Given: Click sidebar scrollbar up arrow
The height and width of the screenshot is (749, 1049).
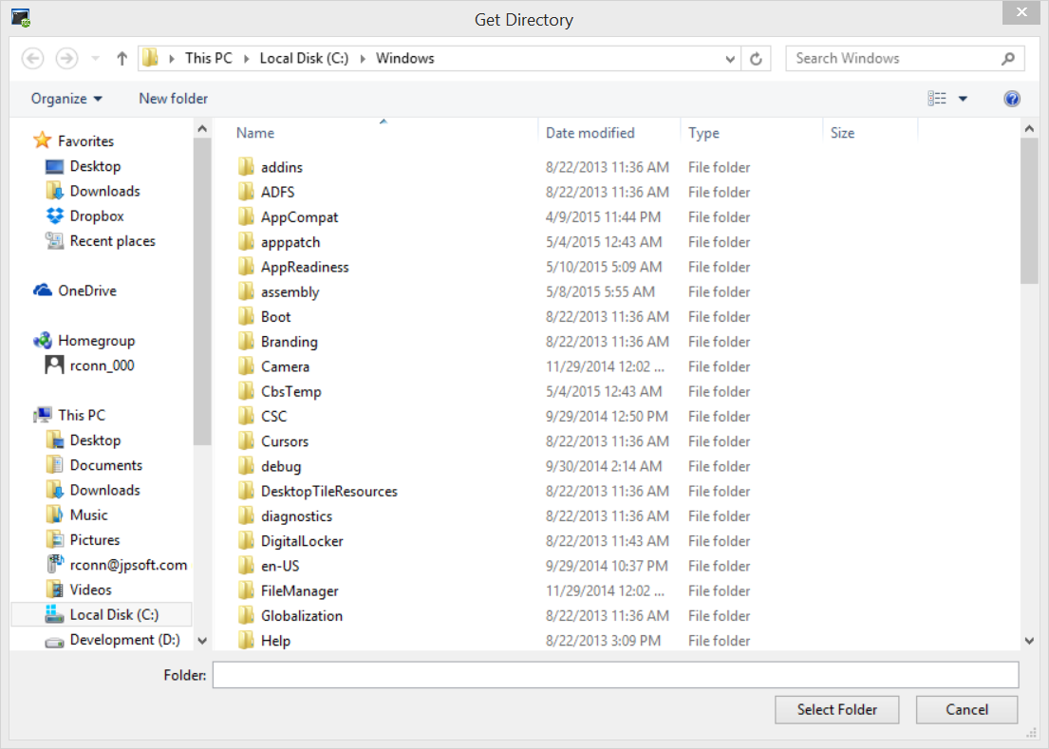Looking at the screenshot, I should click(x=202, y=128).
